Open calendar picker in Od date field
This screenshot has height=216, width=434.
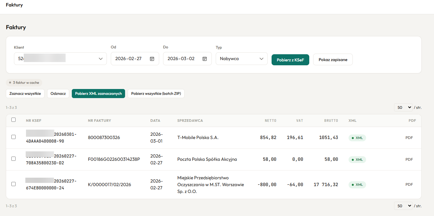coord(152,59)
